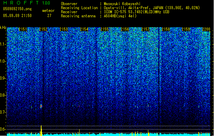Click the antenna text A504HB(yagi 4el)
The width and height of the screenshot is (214, 136).
click(x=120, y=16)
